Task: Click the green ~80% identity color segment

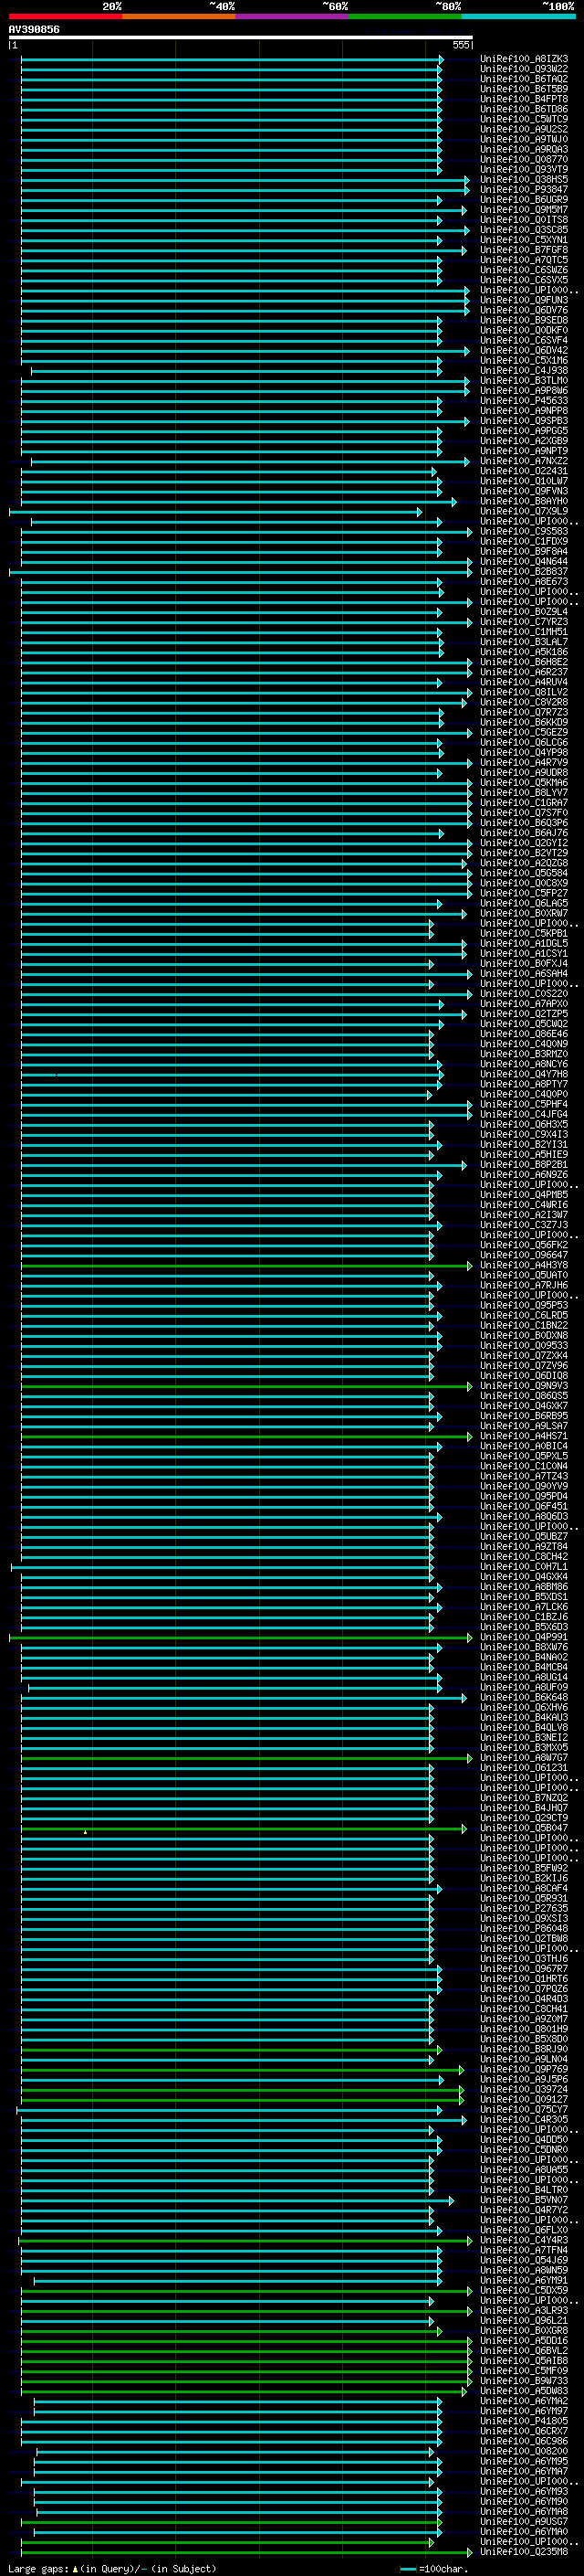Action: (x=405, y=16)
